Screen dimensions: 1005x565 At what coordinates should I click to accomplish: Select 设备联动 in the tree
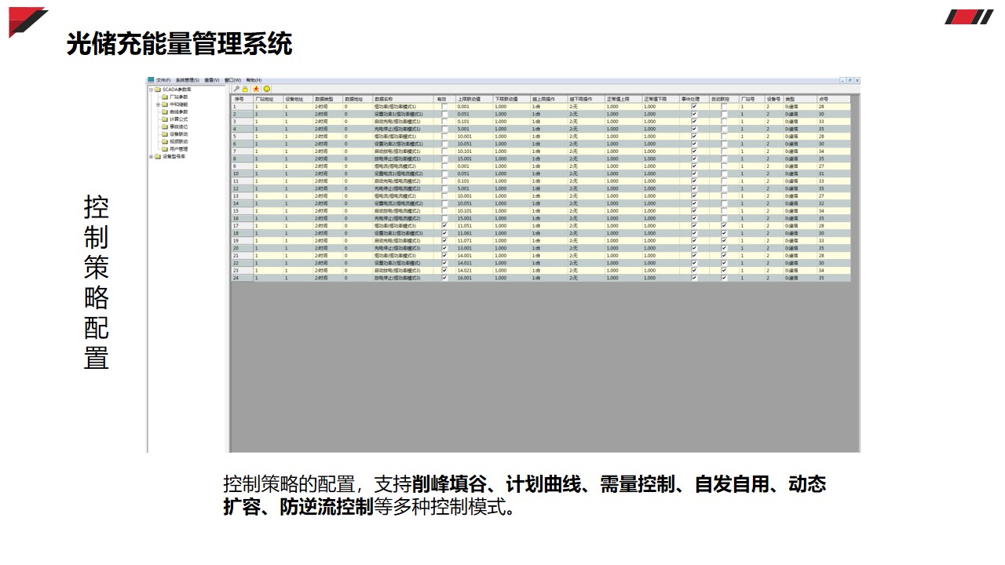tap(179, 134)
